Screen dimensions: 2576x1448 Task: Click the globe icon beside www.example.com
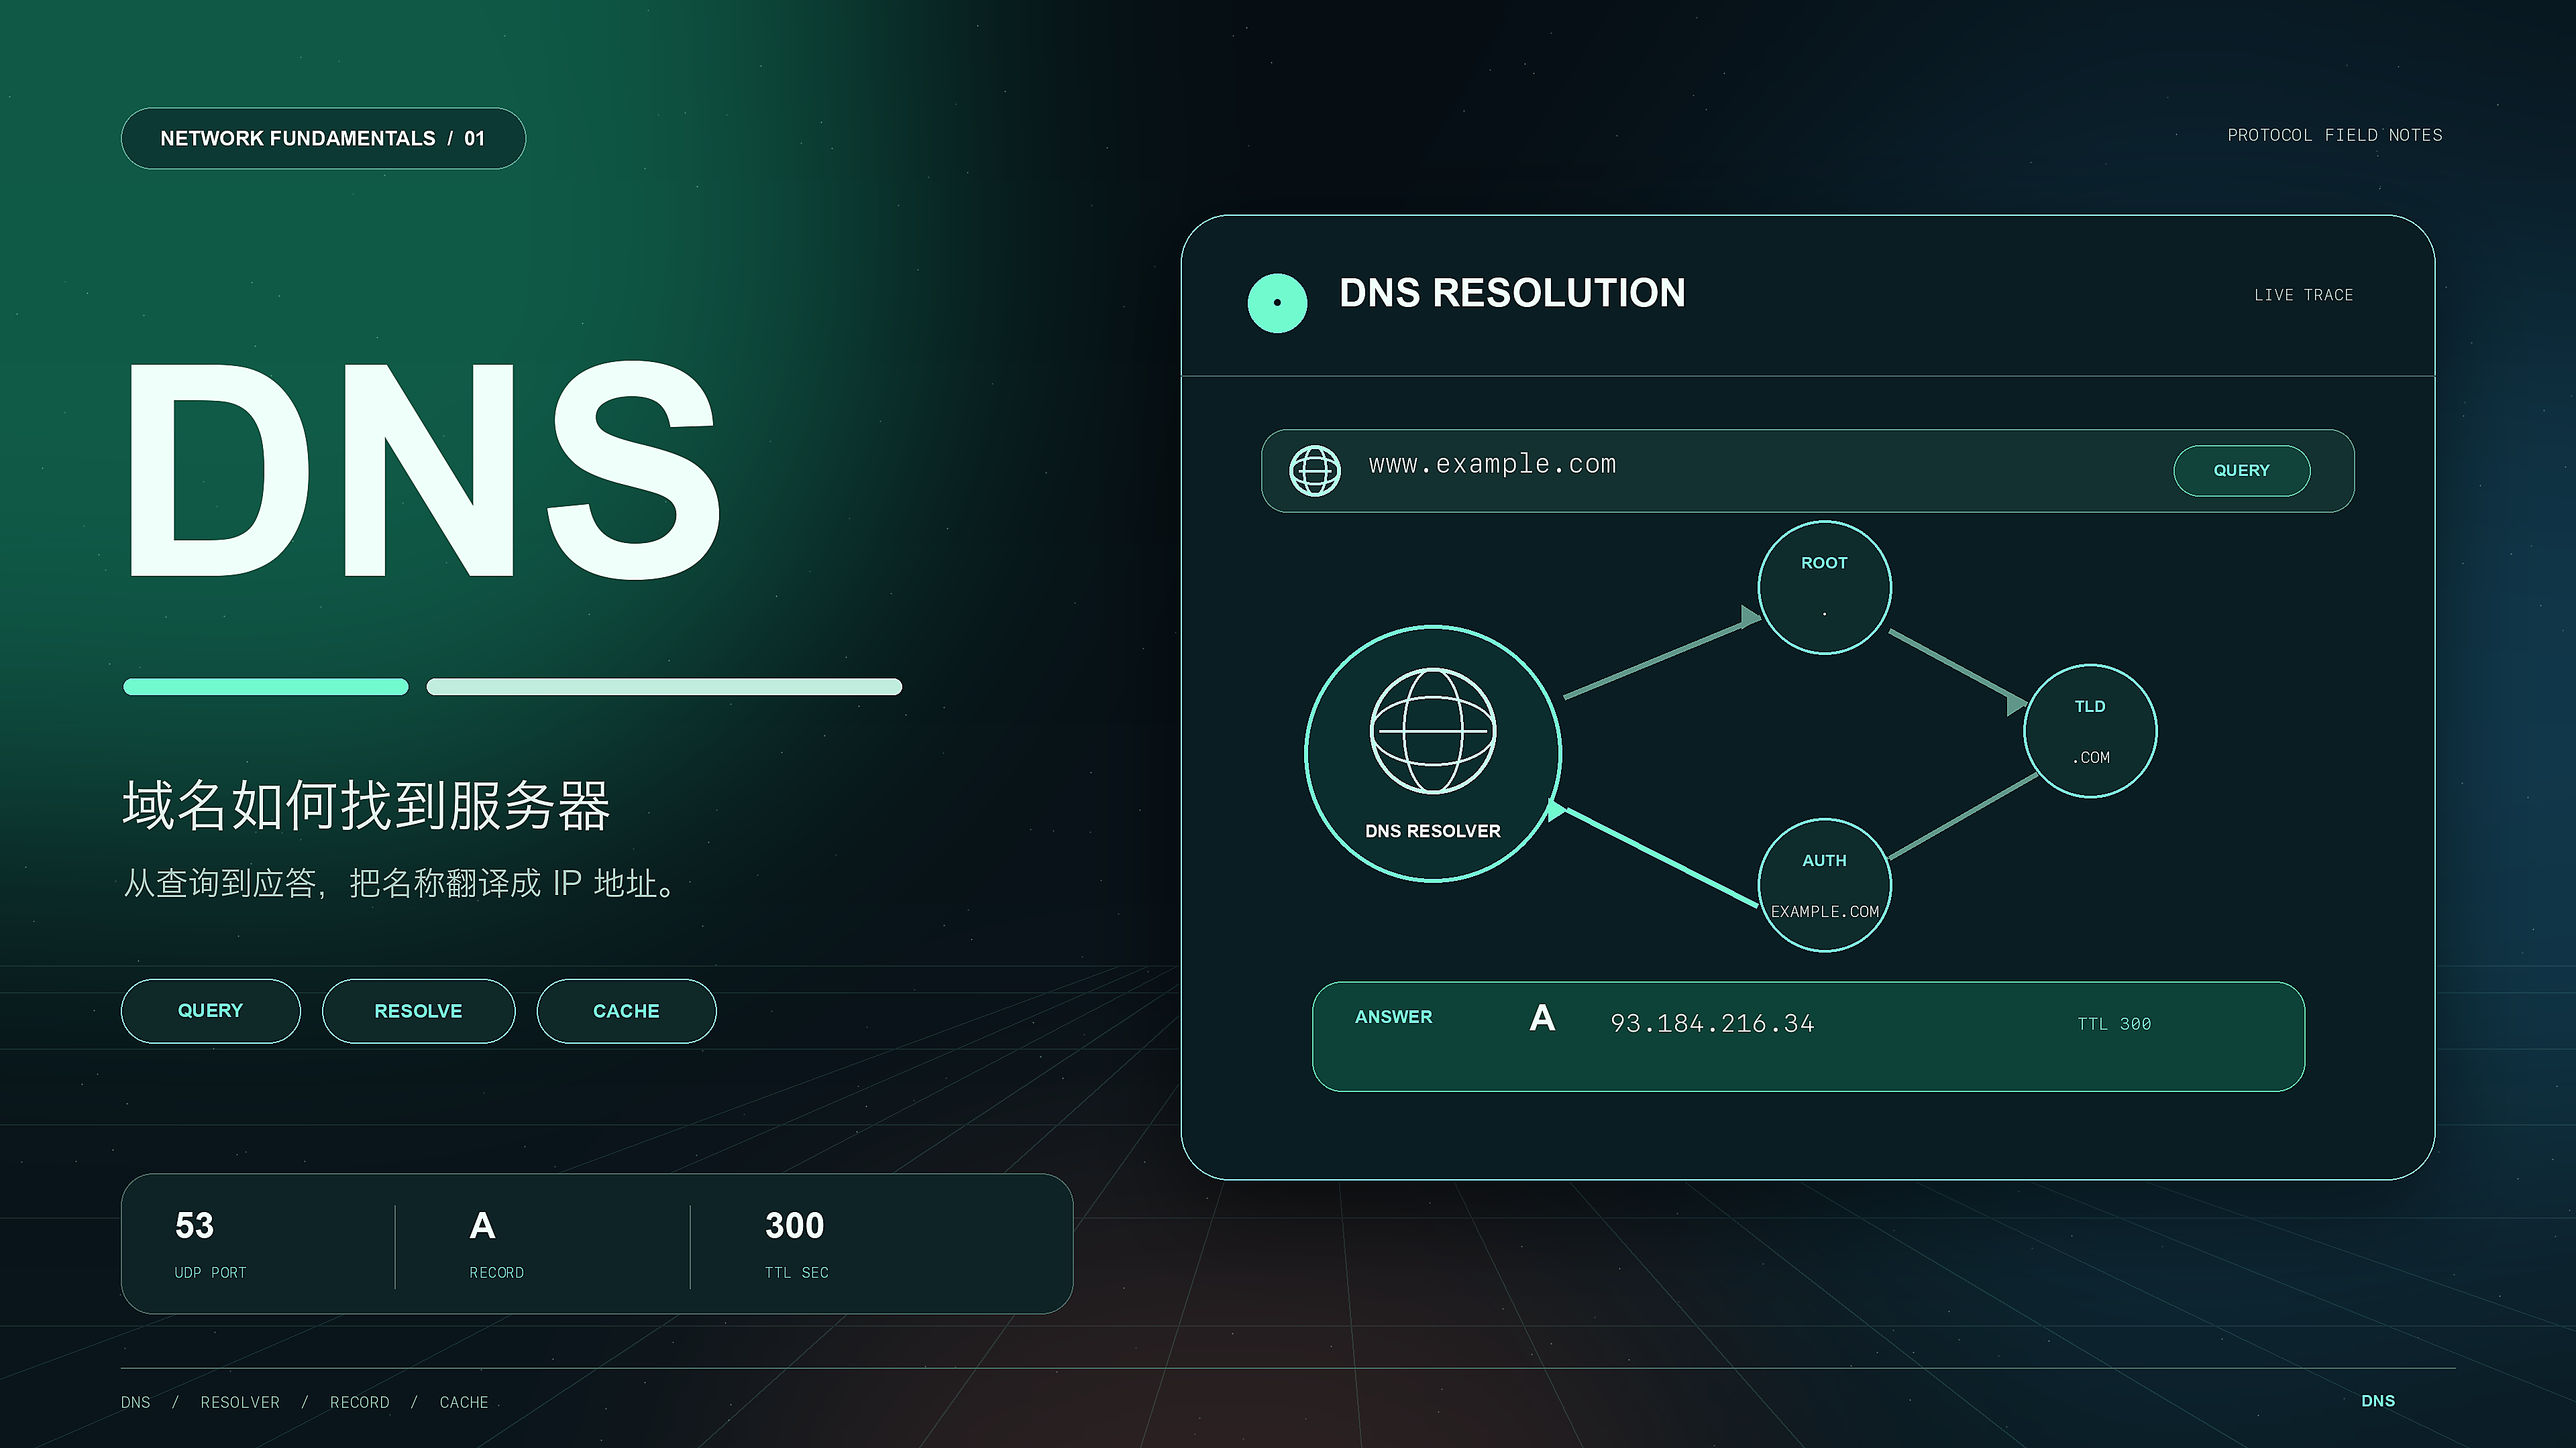[x=1314, y=471]
